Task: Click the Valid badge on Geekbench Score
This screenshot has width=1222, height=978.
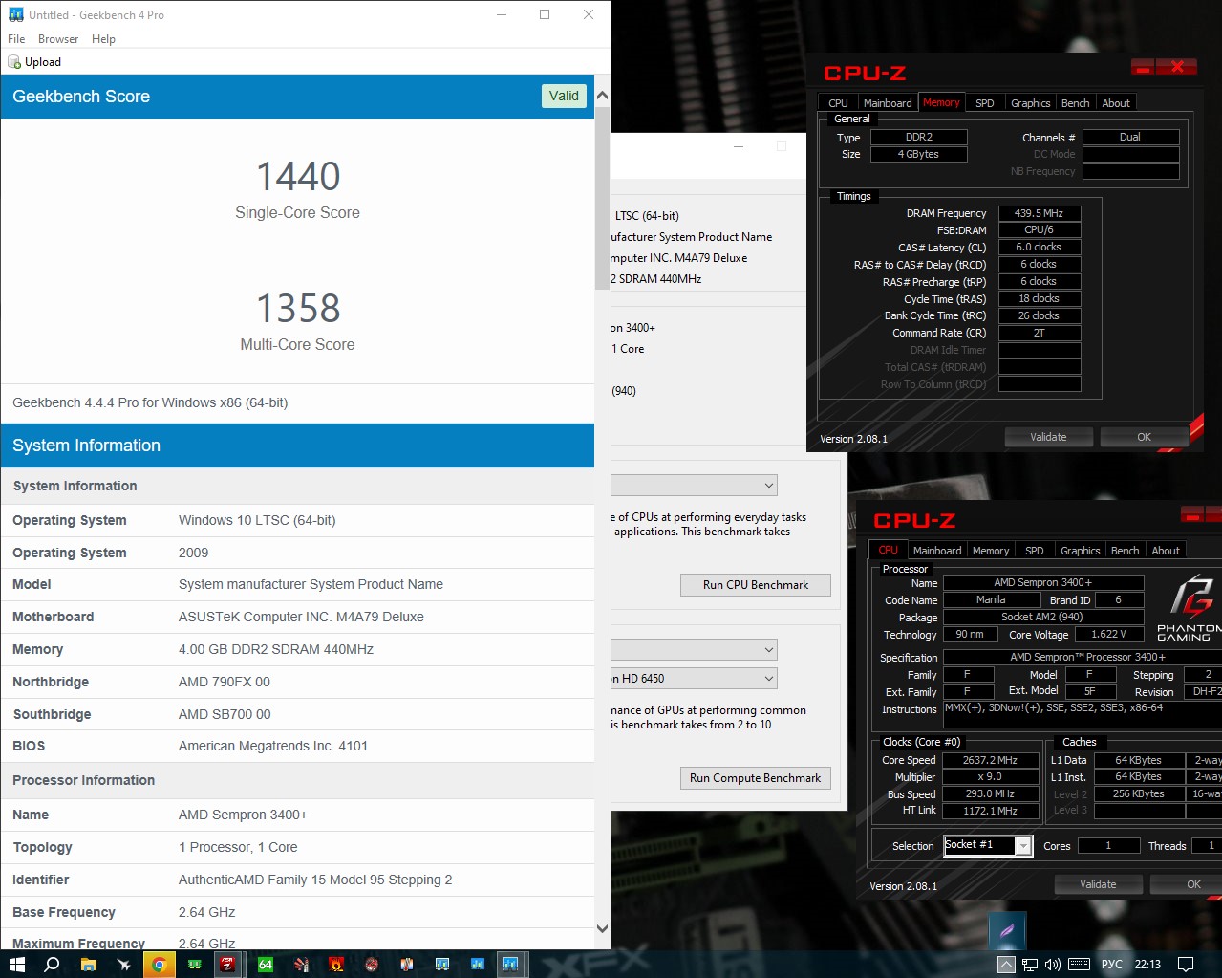Action: (564, 96)
